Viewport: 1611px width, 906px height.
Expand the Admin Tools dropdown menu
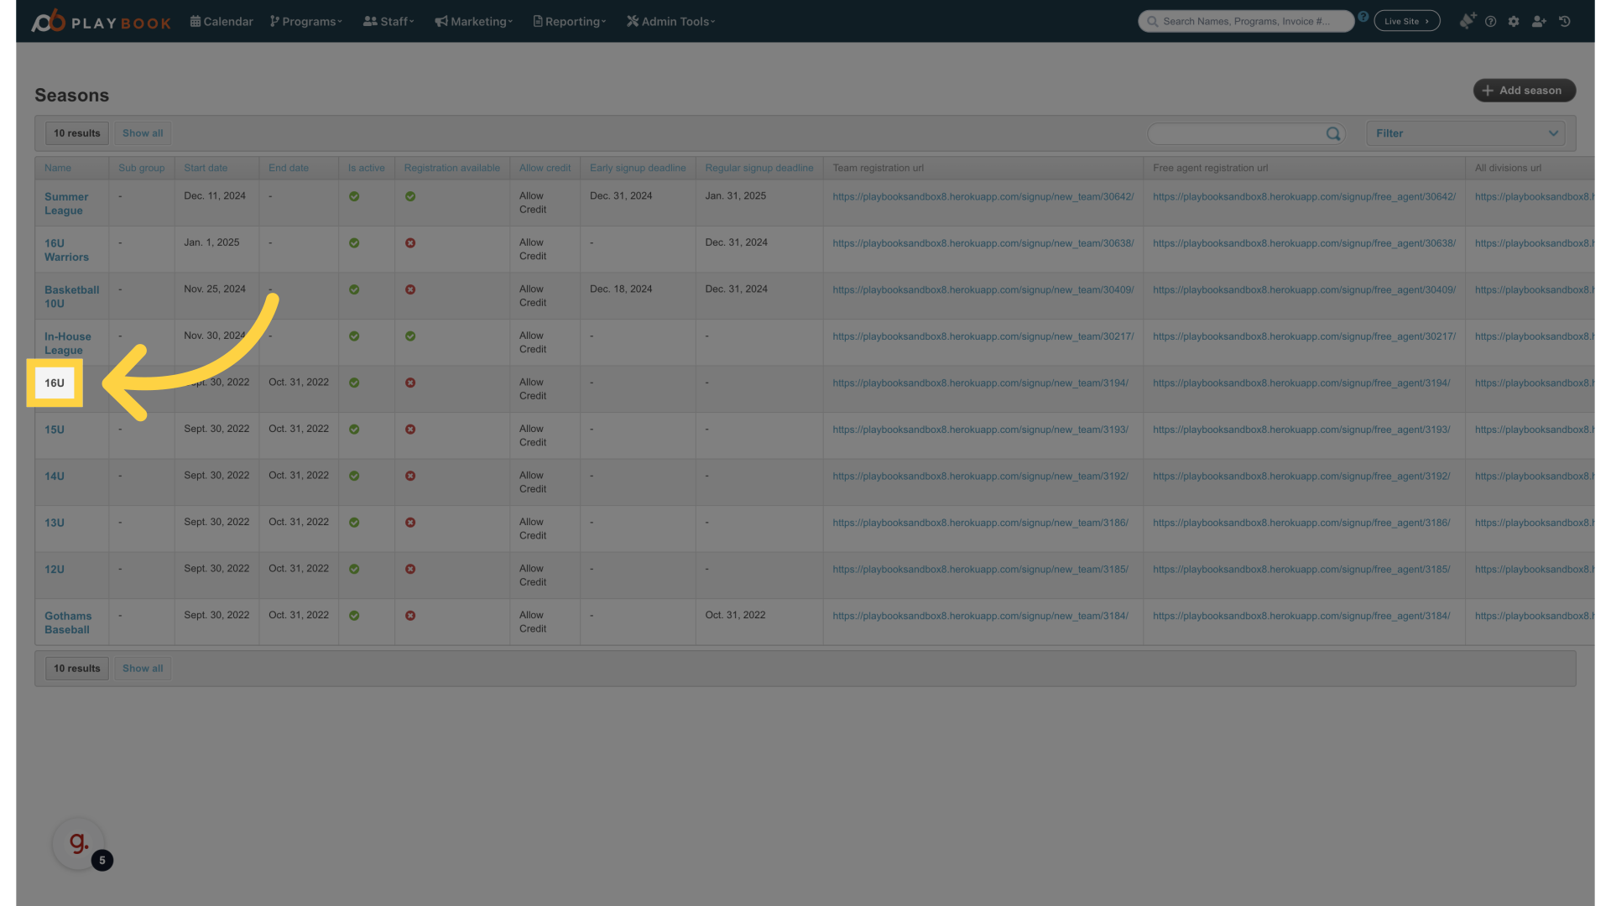click(x=671, y=22)
